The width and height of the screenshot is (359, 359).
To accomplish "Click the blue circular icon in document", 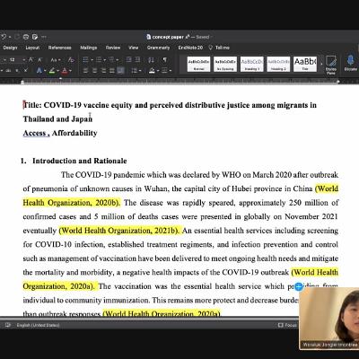I will coord(299,287).
